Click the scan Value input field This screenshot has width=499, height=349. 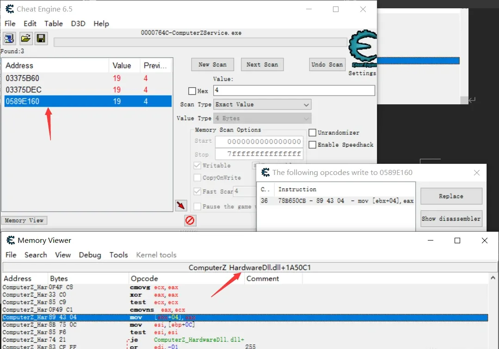click(x=294, y=90)
